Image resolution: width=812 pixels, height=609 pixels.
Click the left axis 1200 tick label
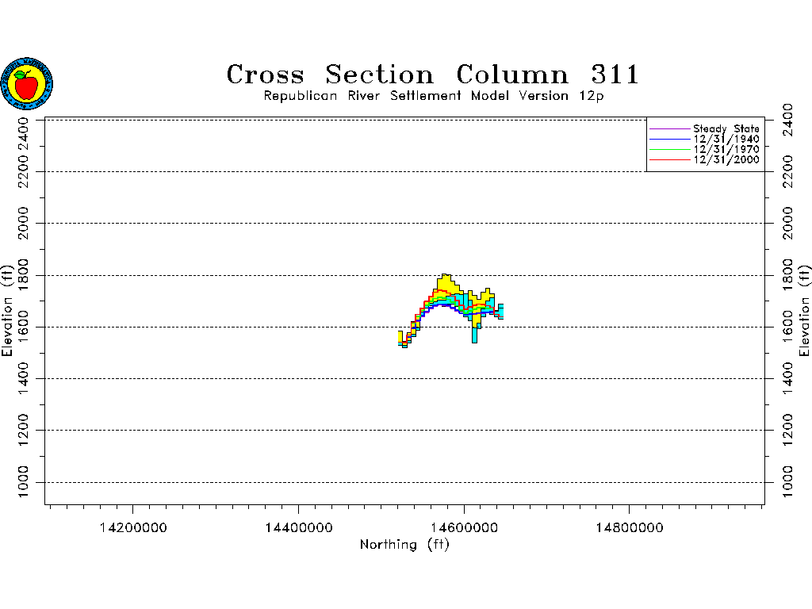(x=23, y=430)
